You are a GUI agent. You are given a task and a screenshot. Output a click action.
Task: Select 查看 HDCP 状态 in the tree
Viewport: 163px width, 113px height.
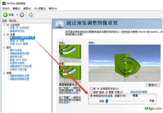click(18, 60)
